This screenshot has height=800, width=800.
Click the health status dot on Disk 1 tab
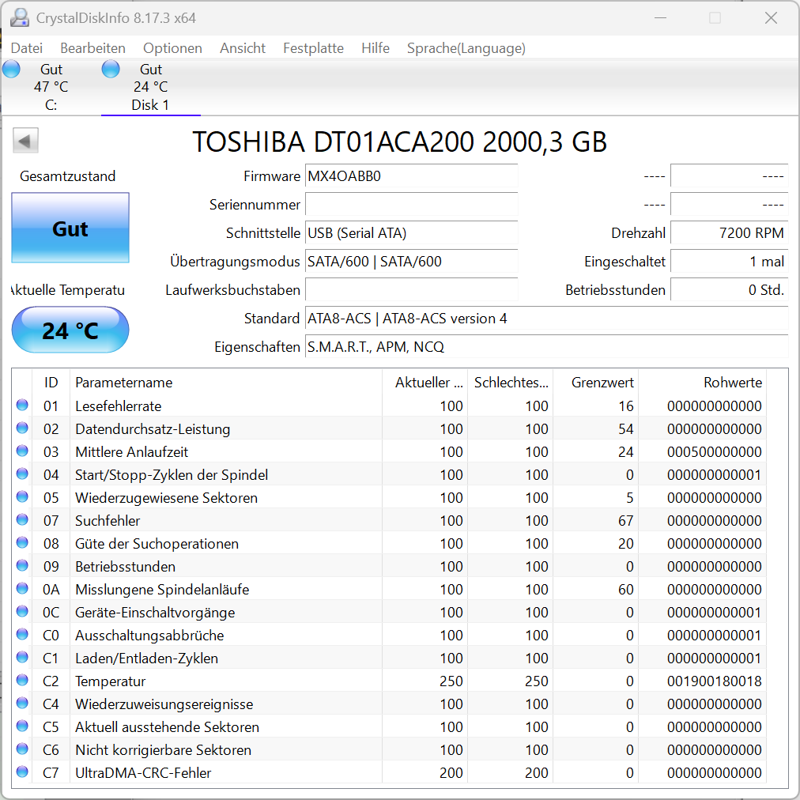(x=111, y=69)
